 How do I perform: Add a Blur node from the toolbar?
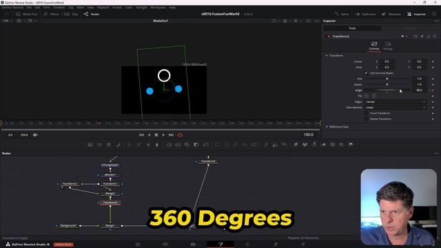[157, 145]
